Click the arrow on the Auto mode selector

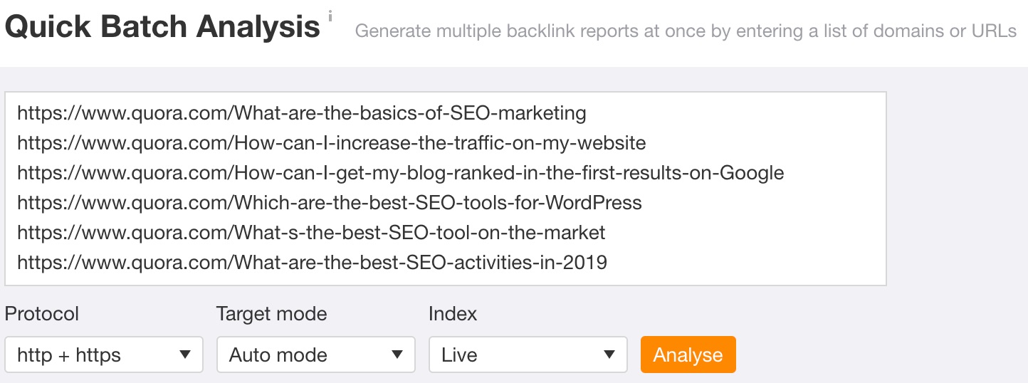point(397,355)
